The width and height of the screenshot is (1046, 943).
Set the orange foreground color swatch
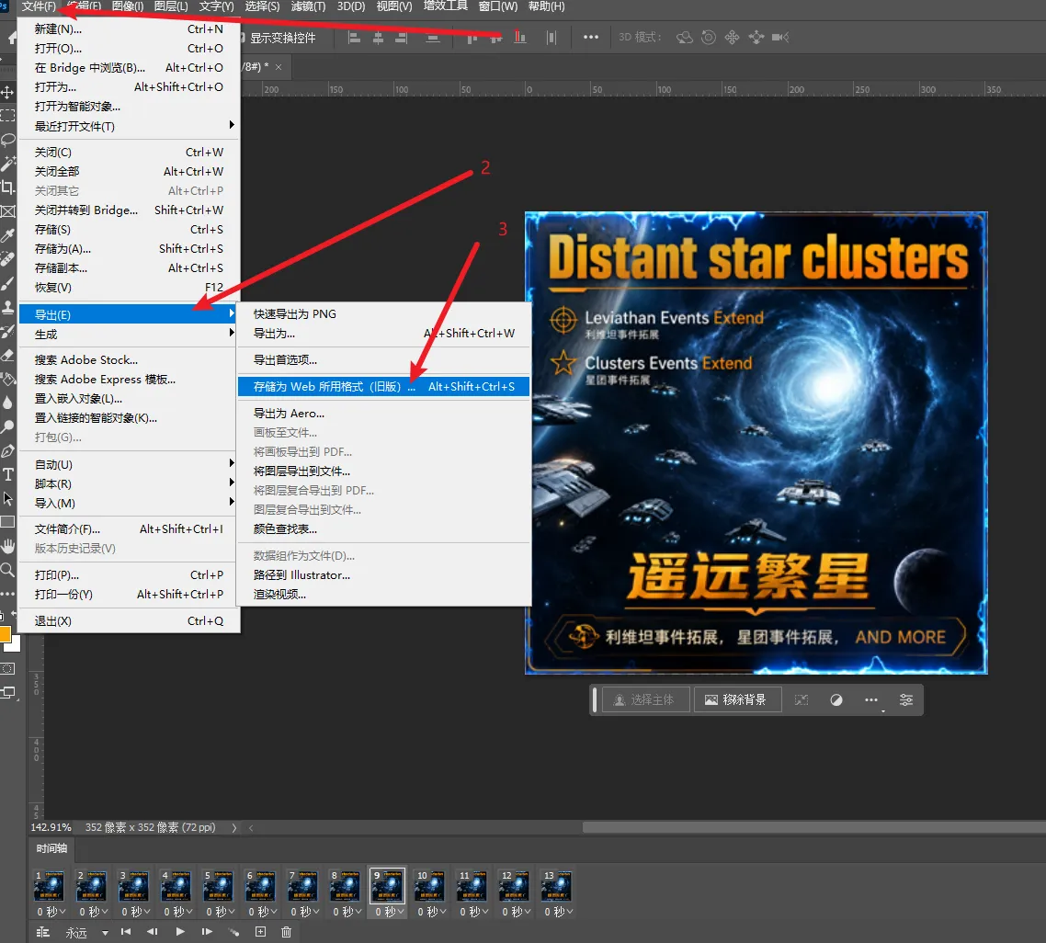pos(4,633)
